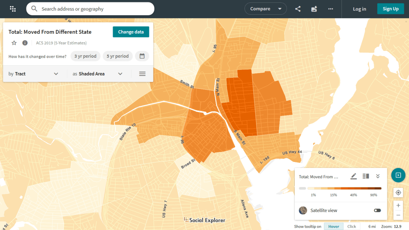The height and width of the screenshot is (230, 409).
Task: Expand the Compare dropdown
Action: point(266,9)
